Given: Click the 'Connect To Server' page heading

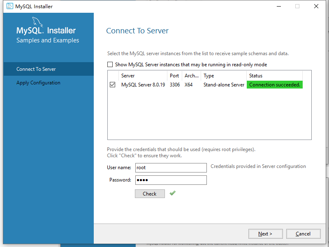Looking at the screenshot, I should pos(137,30).
